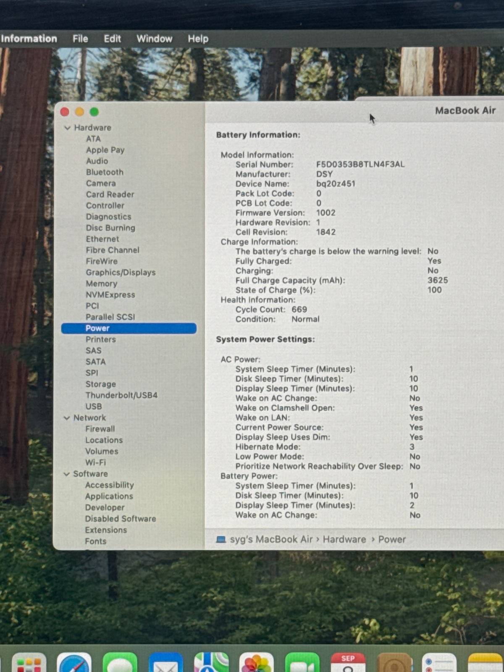The image size is (504, 672).
Task: Click syg's MacBook Air in path bar
Action: click(x=271, y=539)
